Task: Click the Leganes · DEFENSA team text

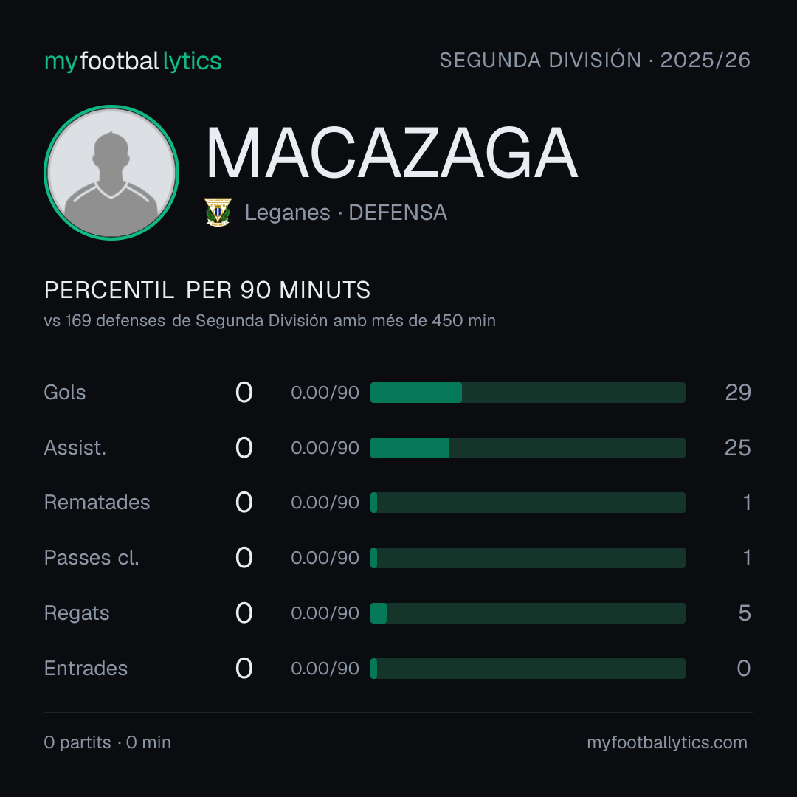Action: click(x=345, y=213)
